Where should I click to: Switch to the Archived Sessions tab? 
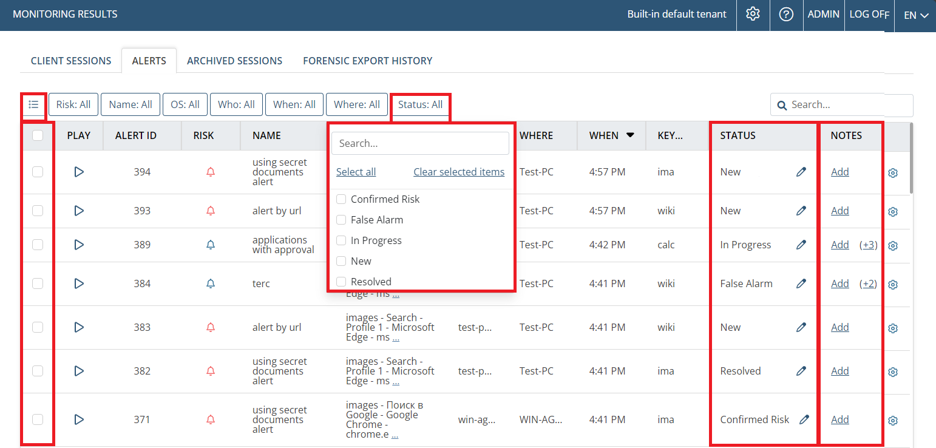[x=234, y=61]
